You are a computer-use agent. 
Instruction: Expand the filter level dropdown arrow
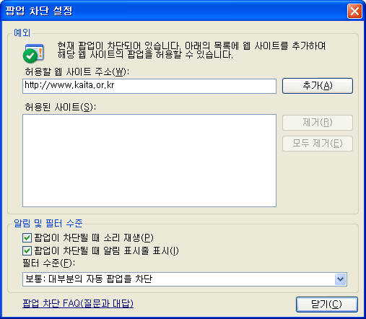point(340,279)
